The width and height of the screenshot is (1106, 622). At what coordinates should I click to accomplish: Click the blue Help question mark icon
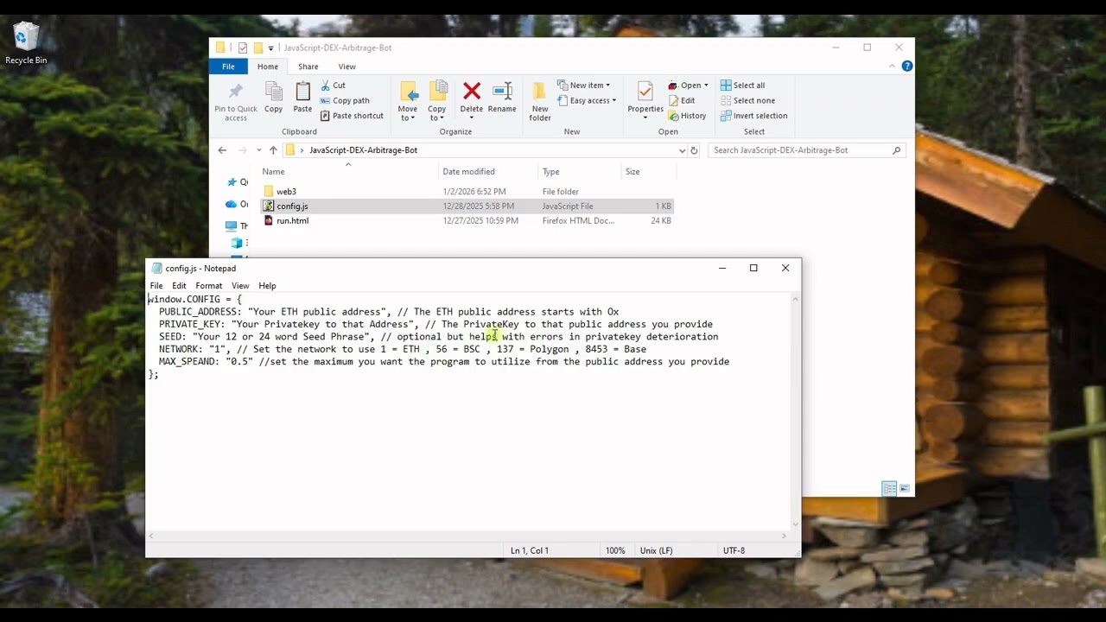(x=906, y=67)
